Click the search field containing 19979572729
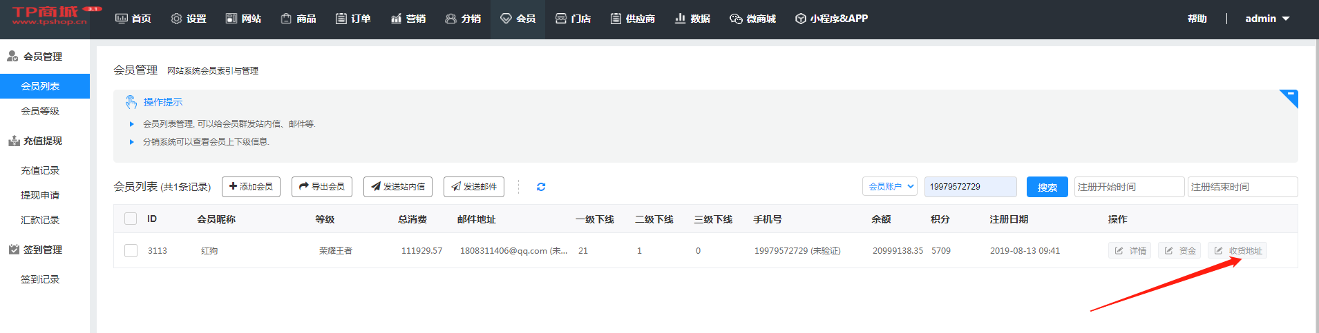This screenshot has width=1319, height=333. pos(970,187)
